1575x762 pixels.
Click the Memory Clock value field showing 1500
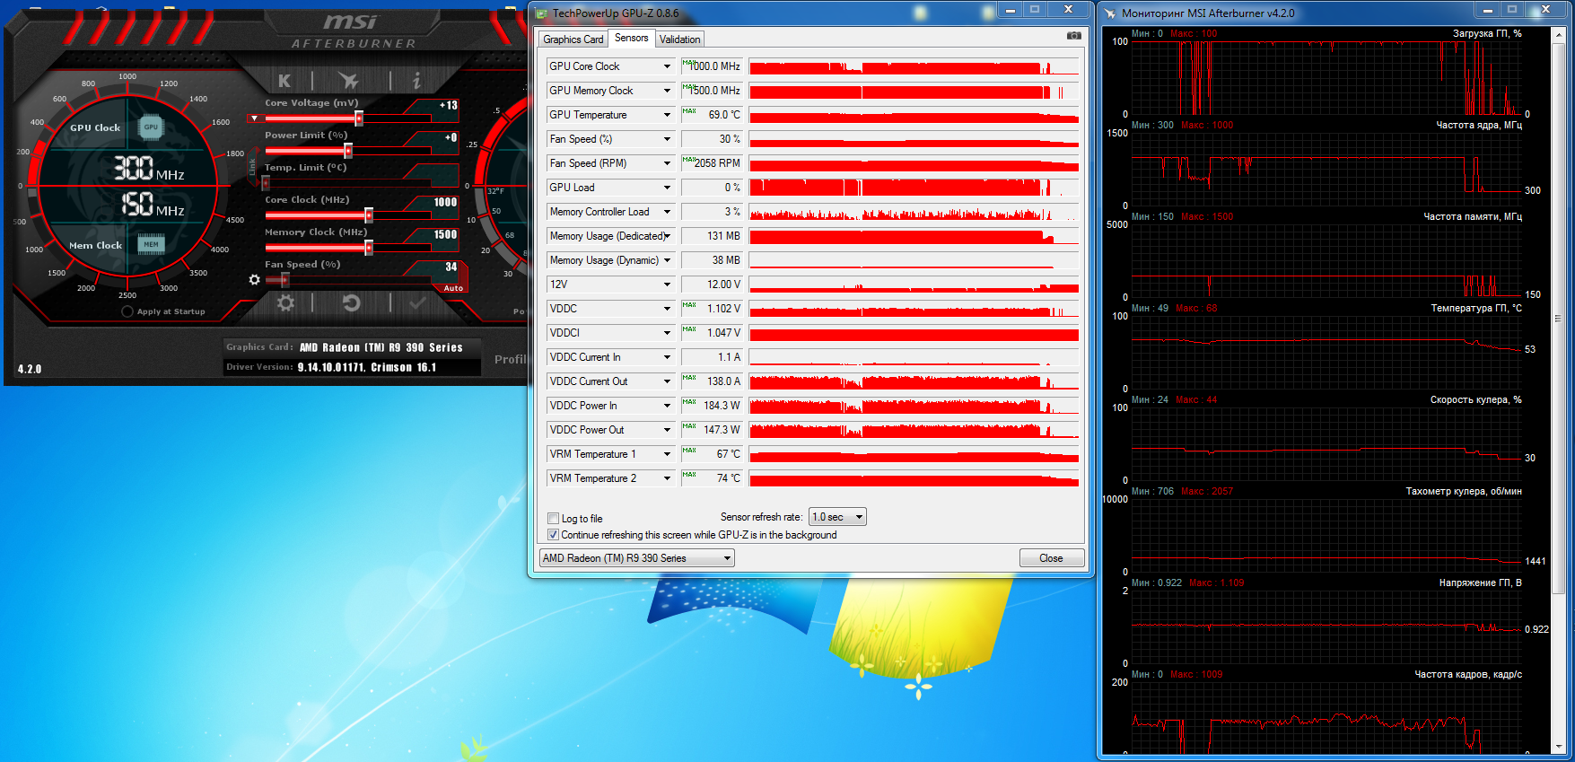[445, 234]
